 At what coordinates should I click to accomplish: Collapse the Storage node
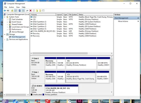[5, 34]
